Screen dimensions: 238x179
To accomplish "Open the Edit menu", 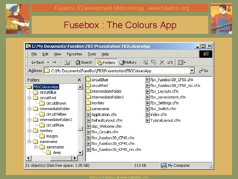I will tap(45, 54).
